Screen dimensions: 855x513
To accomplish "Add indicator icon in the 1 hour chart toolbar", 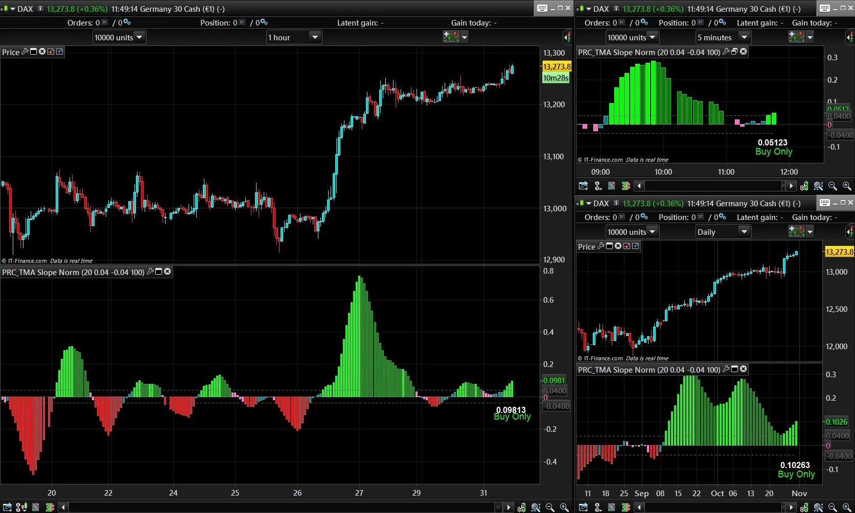I will click(451, 37).
